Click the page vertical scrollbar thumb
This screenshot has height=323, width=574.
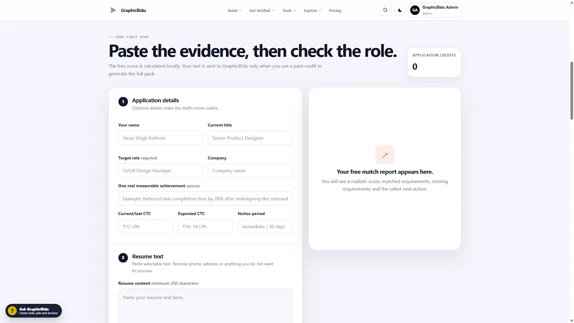tap(572, 90)
